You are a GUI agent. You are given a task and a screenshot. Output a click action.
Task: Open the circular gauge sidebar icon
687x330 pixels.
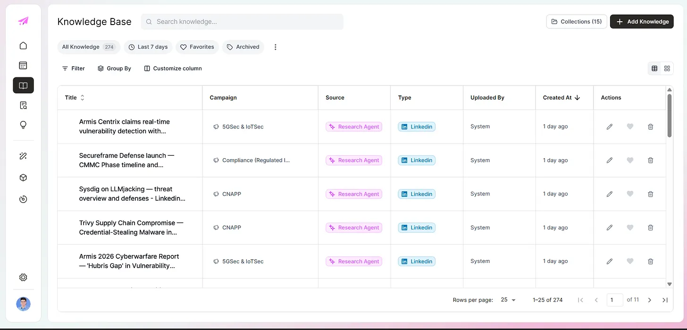tap(23, 199)
